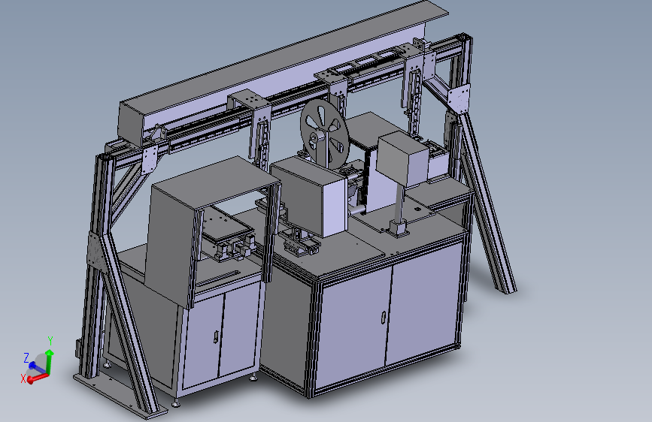Click the red X axis of orientation triad
652x422 pixels.
[37, 378]
